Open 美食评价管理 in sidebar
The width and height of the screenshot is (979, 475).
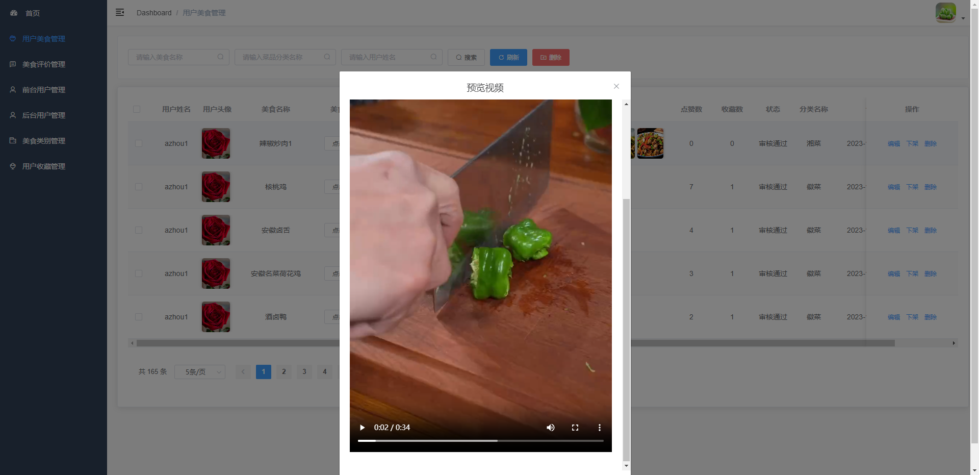pos(43,64)
